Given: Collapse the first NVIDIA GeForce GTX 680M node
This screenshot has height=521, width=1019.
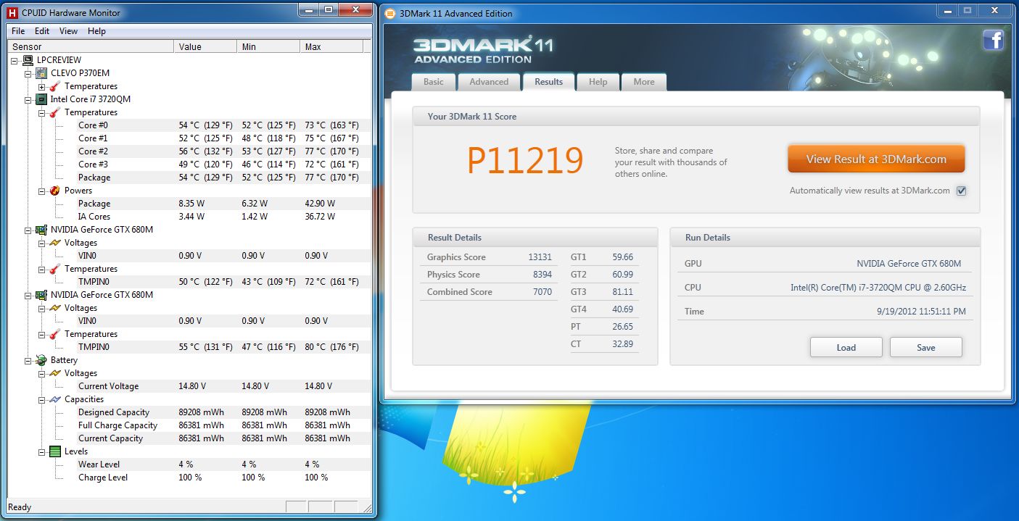Looking at the screenshot, I should [29, 230].
